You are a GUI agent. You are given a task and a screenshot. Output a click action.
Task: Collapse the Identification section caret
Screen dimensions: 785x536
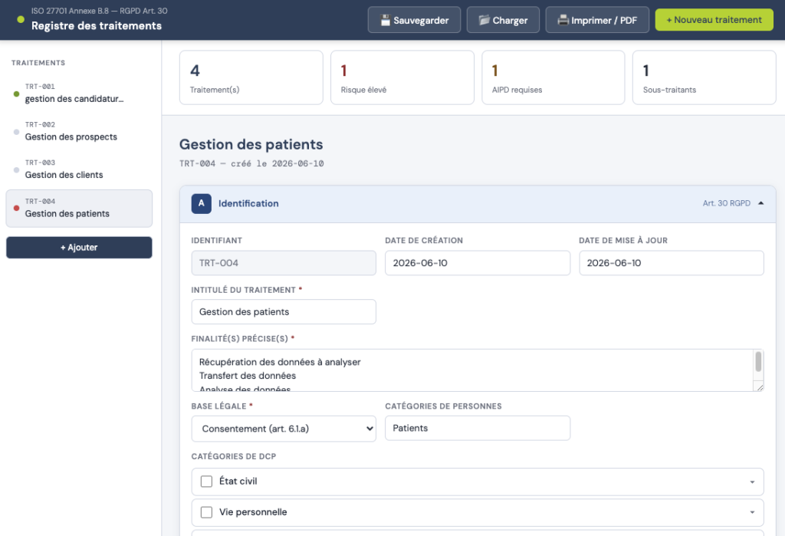[760, 203]
